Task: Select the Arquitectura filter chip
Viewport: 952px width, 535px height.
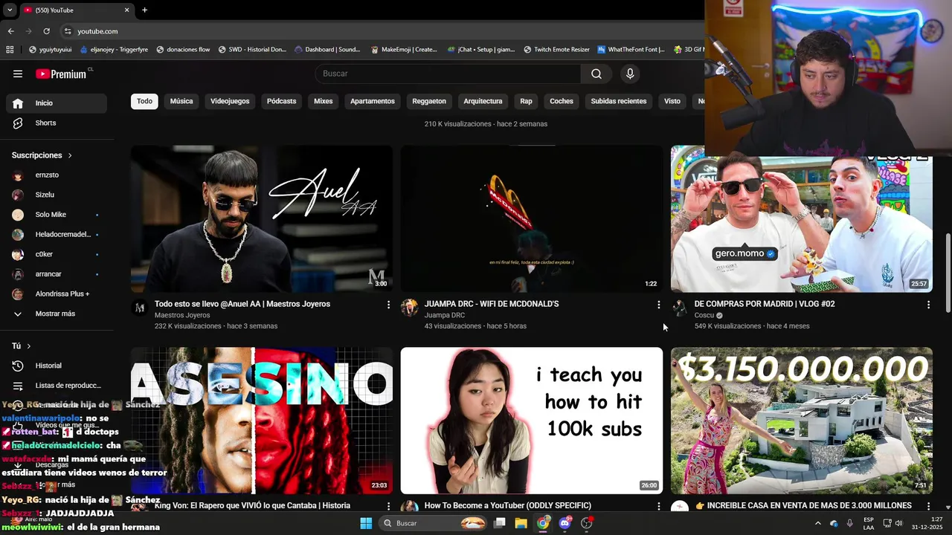Action: 483,101
